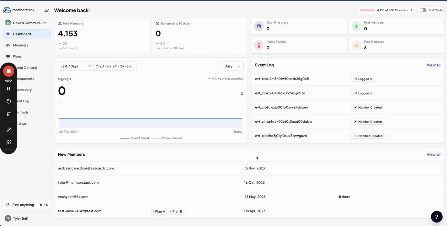Open the help question mark button
The image size is (447, 226).
coord(437,217)
